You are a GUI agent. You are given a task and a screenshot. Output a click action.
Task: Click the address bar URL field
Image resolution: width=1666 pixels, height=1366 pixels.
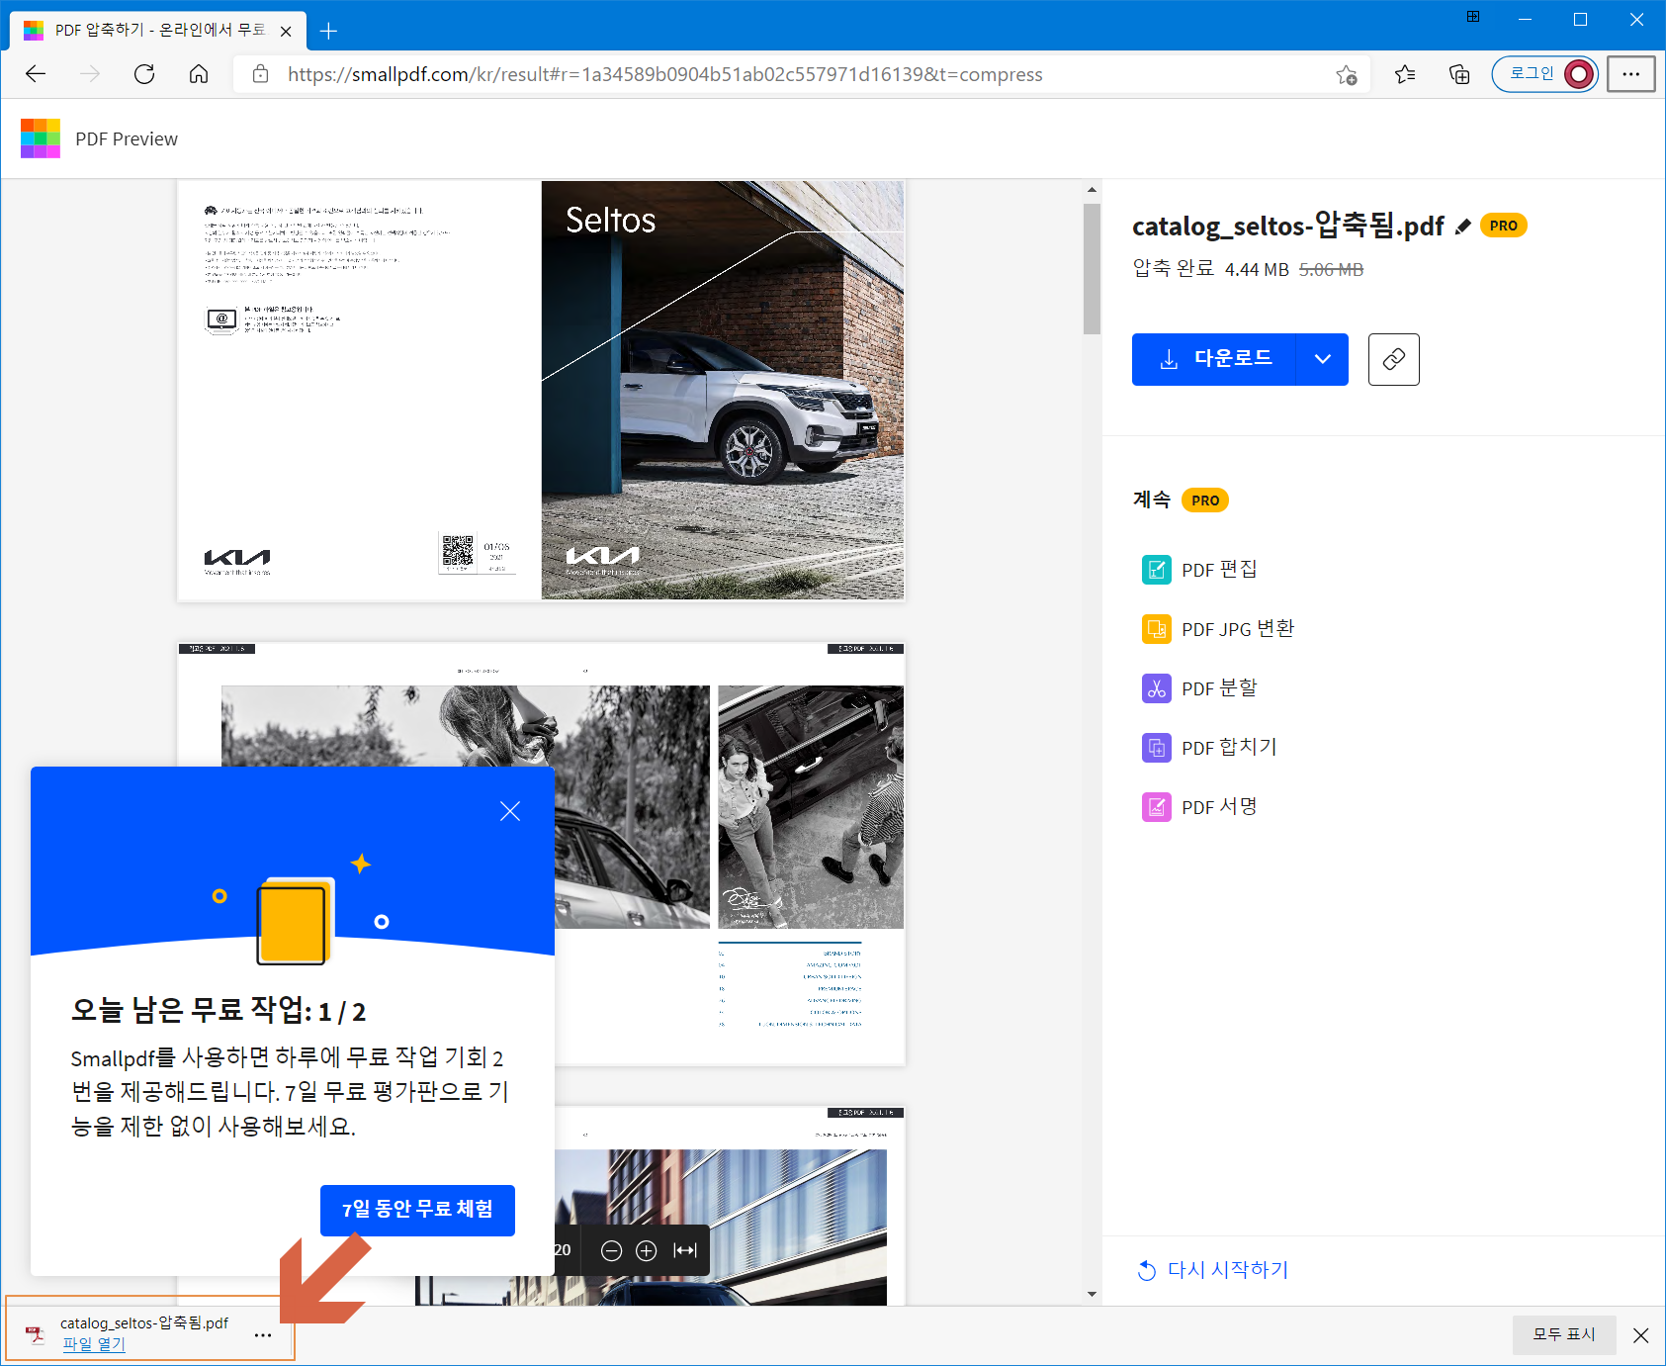point(801,74)
